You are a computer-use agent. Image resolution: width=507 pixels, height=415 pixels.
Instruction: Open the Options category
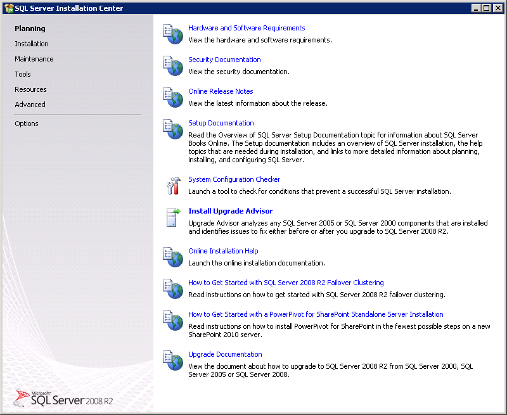[27, 124]
